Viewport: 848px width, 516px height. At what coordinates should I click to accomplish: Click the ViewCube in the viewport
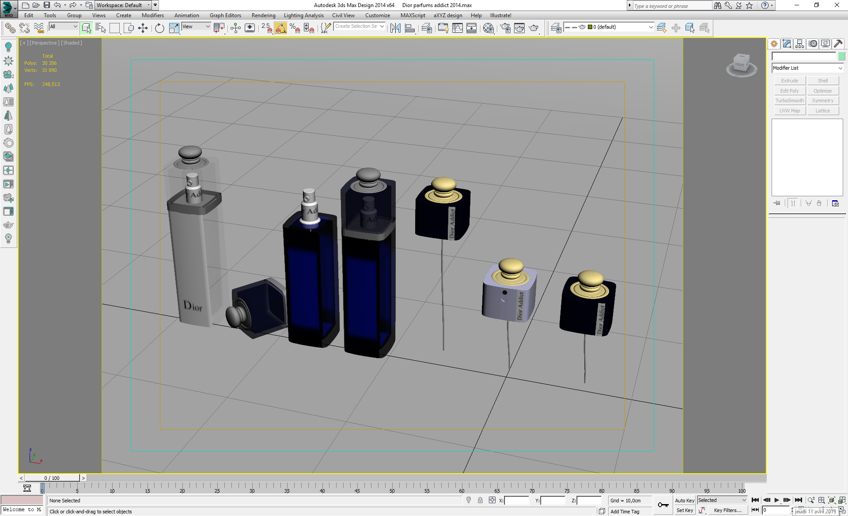coord(742,65)
